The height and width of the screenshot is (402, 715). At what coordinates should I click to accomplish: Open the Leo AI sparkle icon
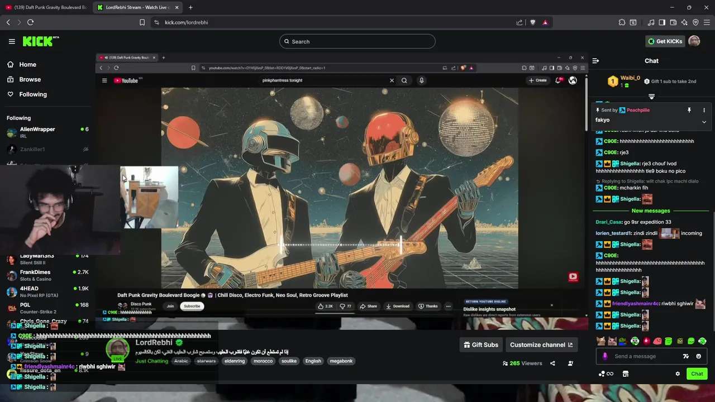(x=684, y=22)
